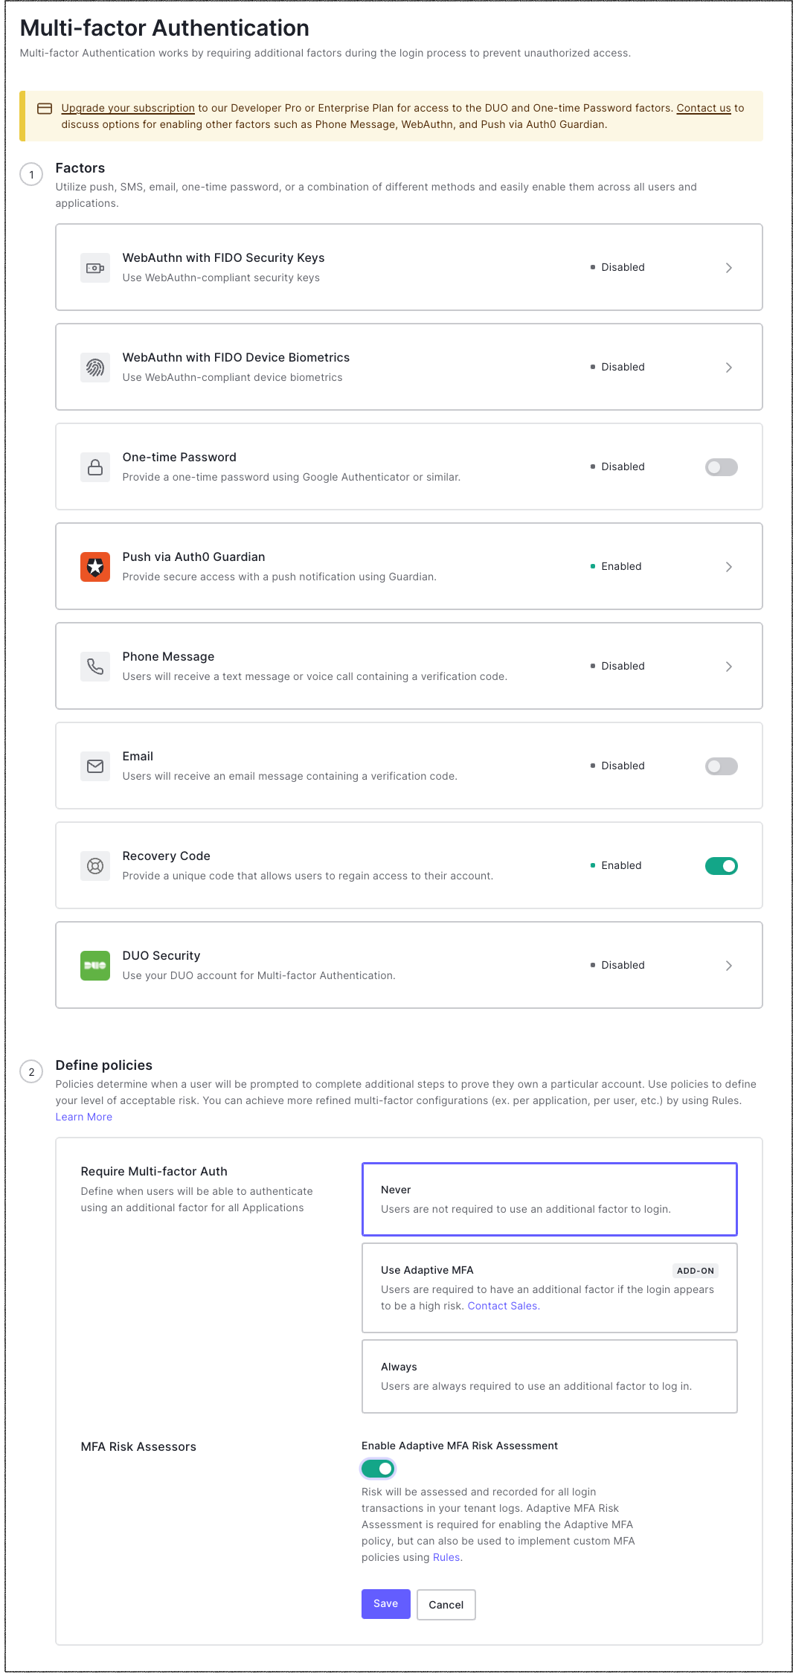Click the One-time Password lock icon
Screen dimensions: 793x1674
pyautogui.click(x=95, y=467)
